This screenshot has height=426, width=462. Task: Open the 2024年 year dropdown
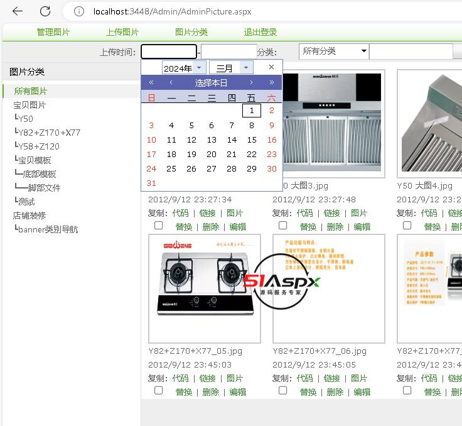coord(183,68)
